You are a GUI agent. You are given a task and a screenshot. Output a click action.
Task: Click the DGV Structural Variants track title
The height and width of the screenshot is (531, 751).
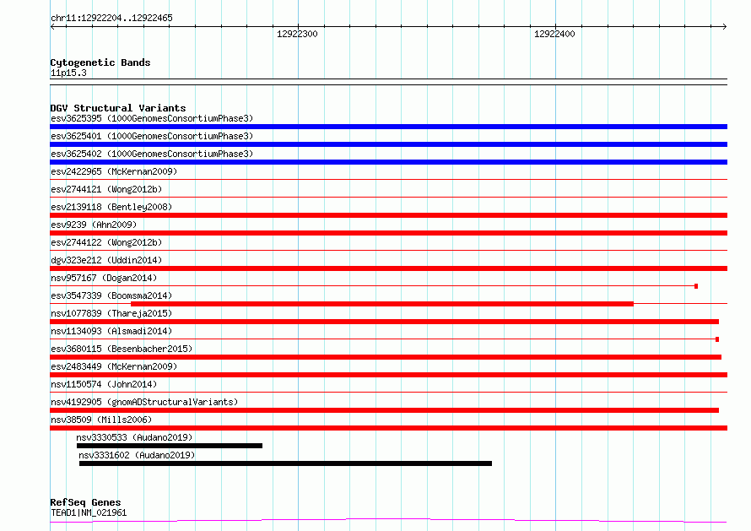click(118, 108)
